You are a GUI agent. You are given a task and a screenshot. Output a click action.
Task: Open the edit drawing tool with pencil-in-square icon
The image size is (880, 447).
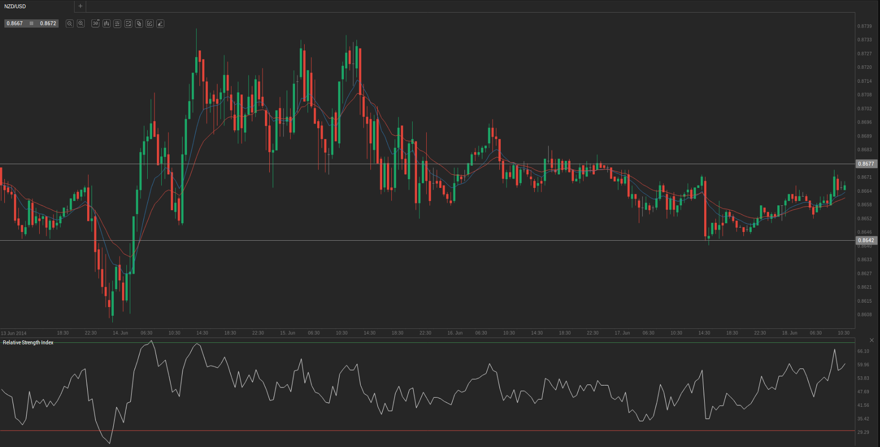click(150, 23)
